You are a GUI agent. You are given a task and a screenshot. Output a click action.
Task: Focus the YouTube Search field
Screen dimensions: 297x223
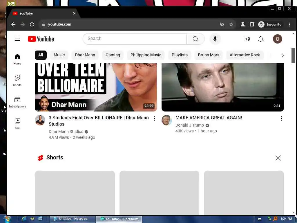[x=135, y=39]
